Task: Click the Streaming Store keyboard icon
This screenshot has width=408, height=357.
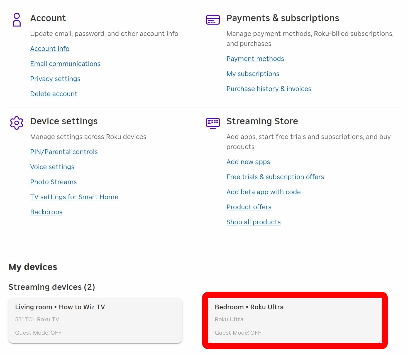Action: pyautogui.click(x=213, y=123)
